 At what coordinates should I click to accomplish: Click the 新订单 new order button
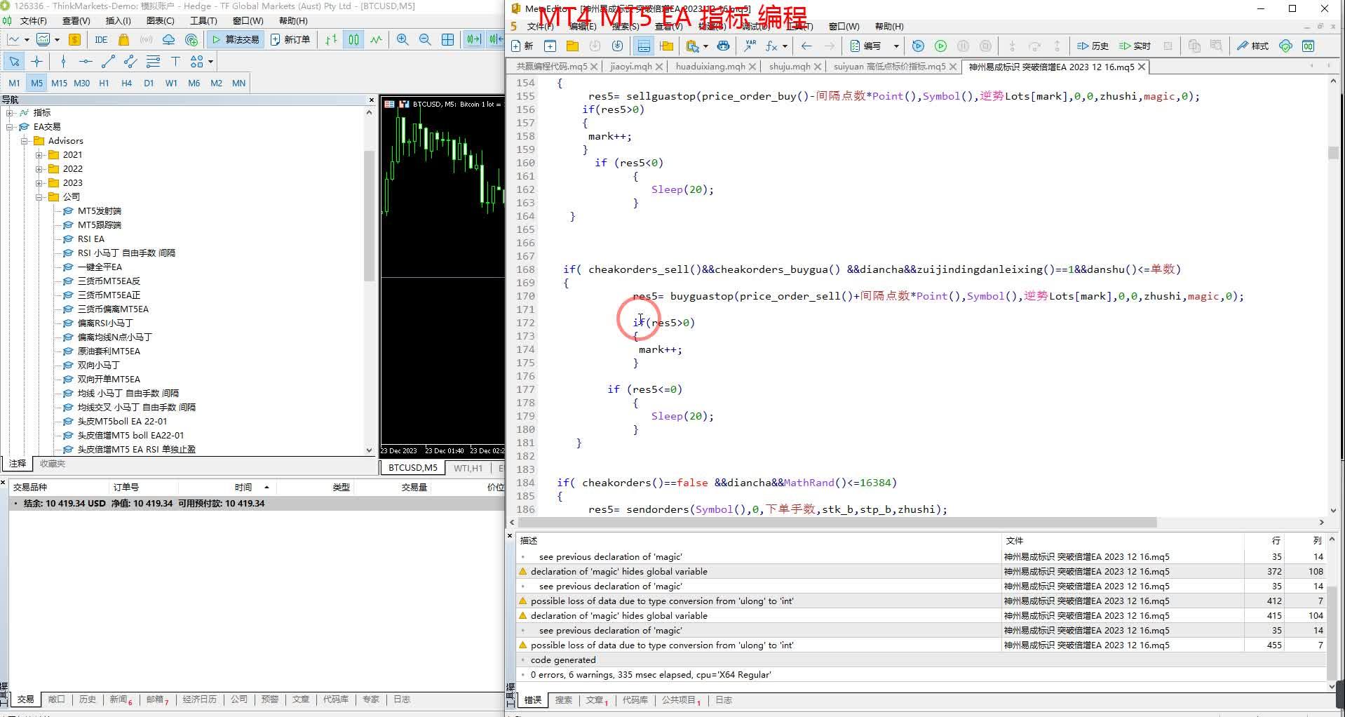coord(290,39)
